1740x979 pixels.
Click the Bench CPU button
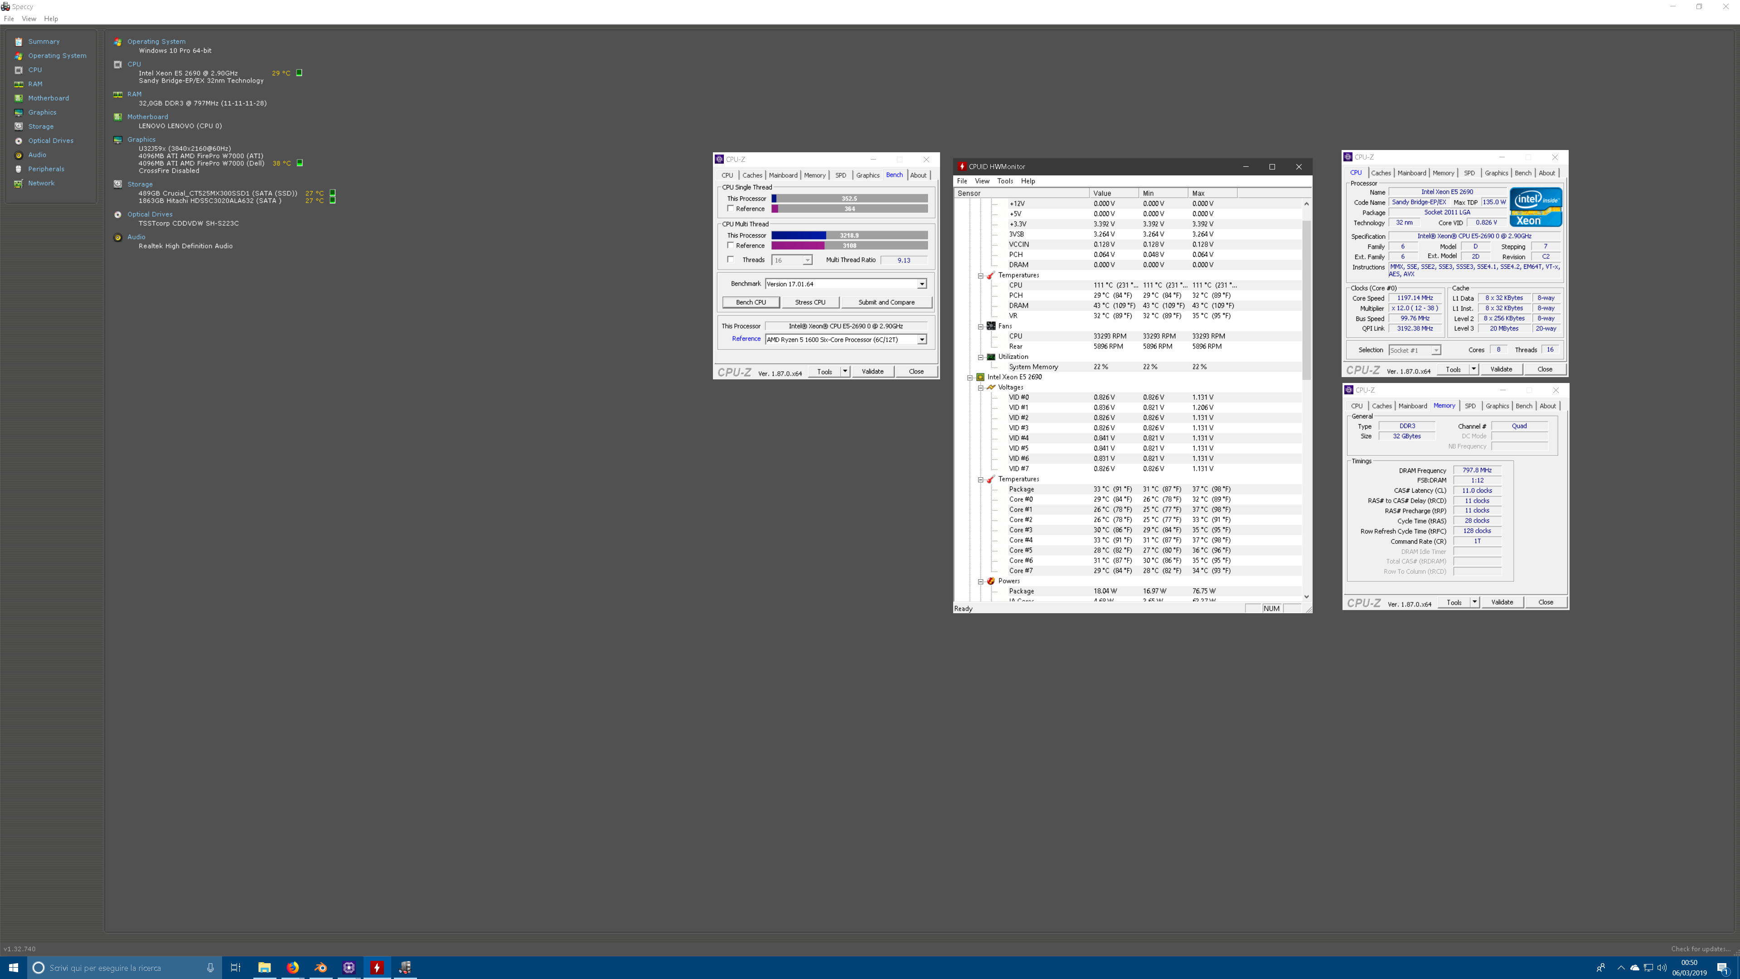751,302
